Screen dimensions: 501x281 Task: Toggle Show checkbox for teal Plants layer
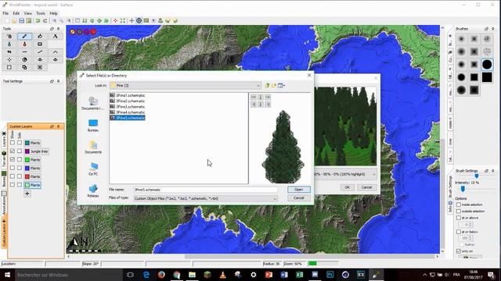tap(13, 143)
